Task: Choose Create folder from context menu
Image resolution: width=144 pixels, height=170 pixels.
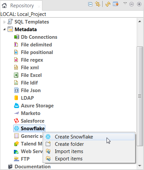Action: coord(89,144)
